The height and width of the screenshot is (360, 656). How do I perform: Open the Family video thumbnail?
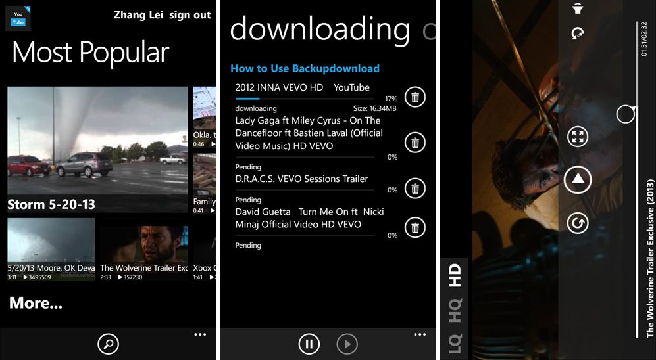(x=205, y=184)
